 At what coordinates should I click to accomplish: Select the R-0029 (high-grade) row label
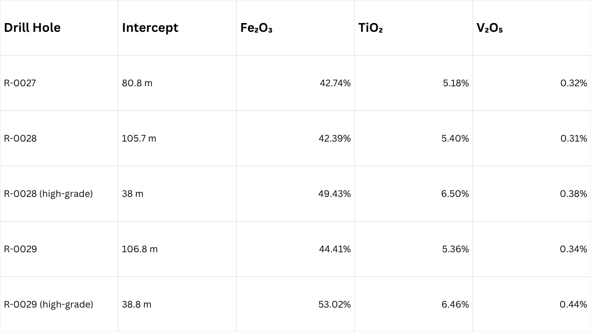[48, 304]
